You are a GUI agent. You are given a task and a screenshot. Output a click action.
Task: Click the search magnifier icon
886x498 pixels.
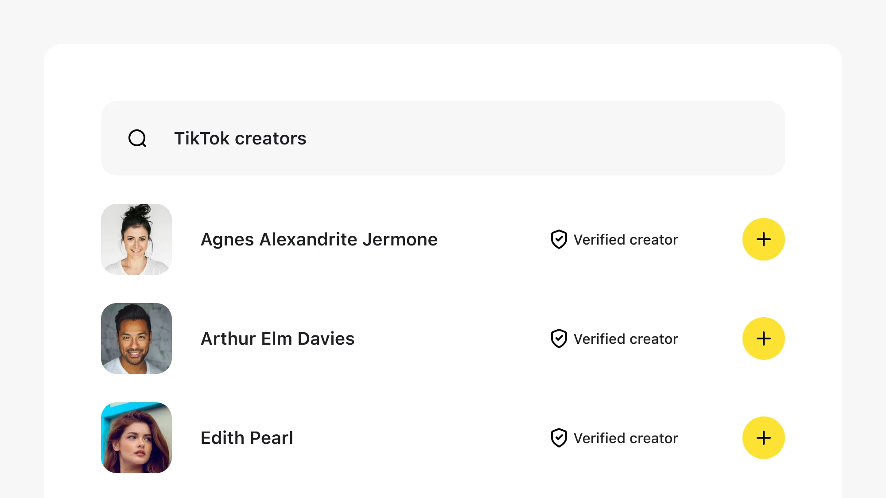pos(137,138)
